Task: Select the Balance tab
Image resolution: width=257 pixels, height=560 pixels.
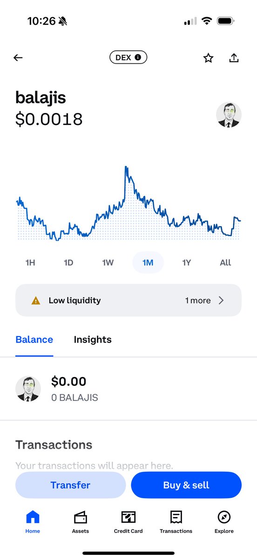Action: 34,340
